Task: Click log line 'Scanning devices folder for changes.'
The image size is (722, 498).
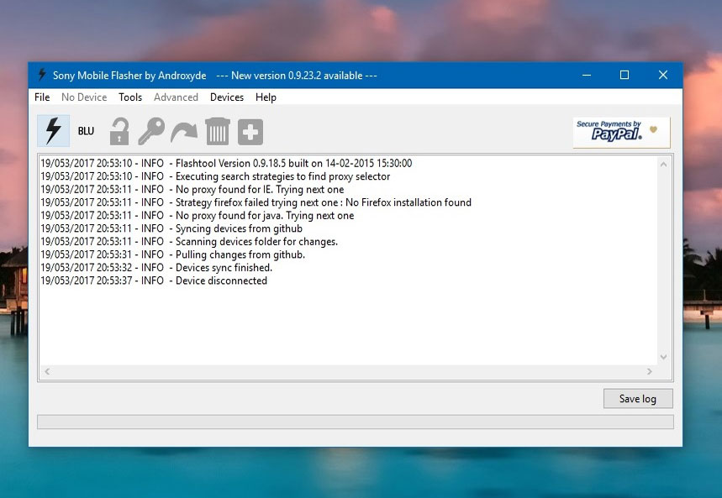Action: (189, 242)
